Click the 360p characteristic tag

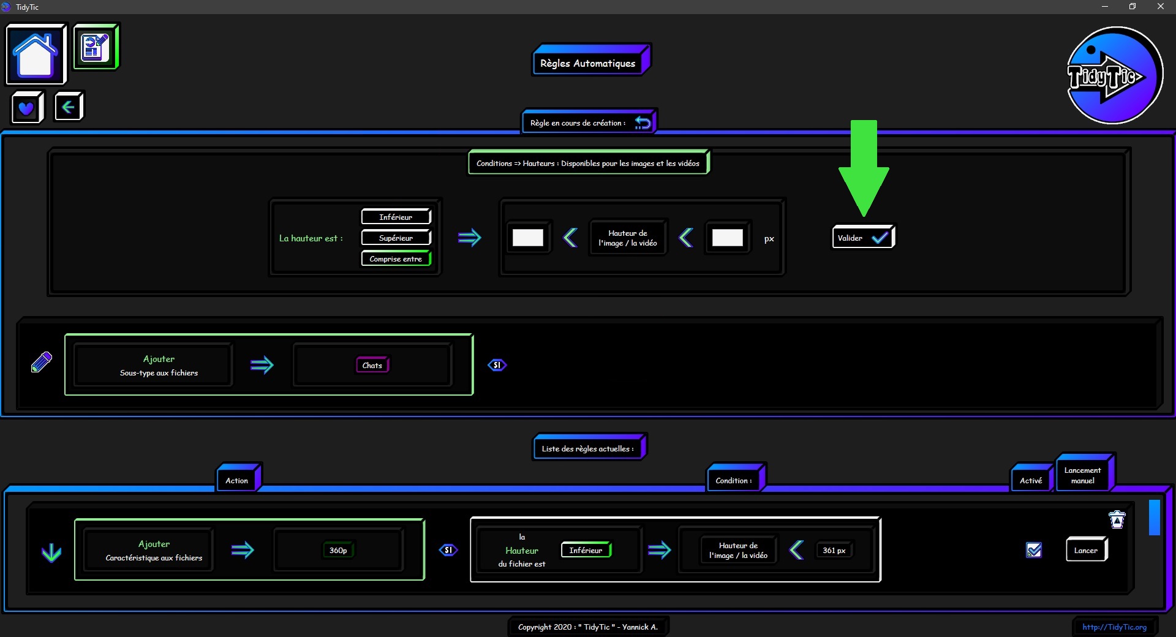338,550
